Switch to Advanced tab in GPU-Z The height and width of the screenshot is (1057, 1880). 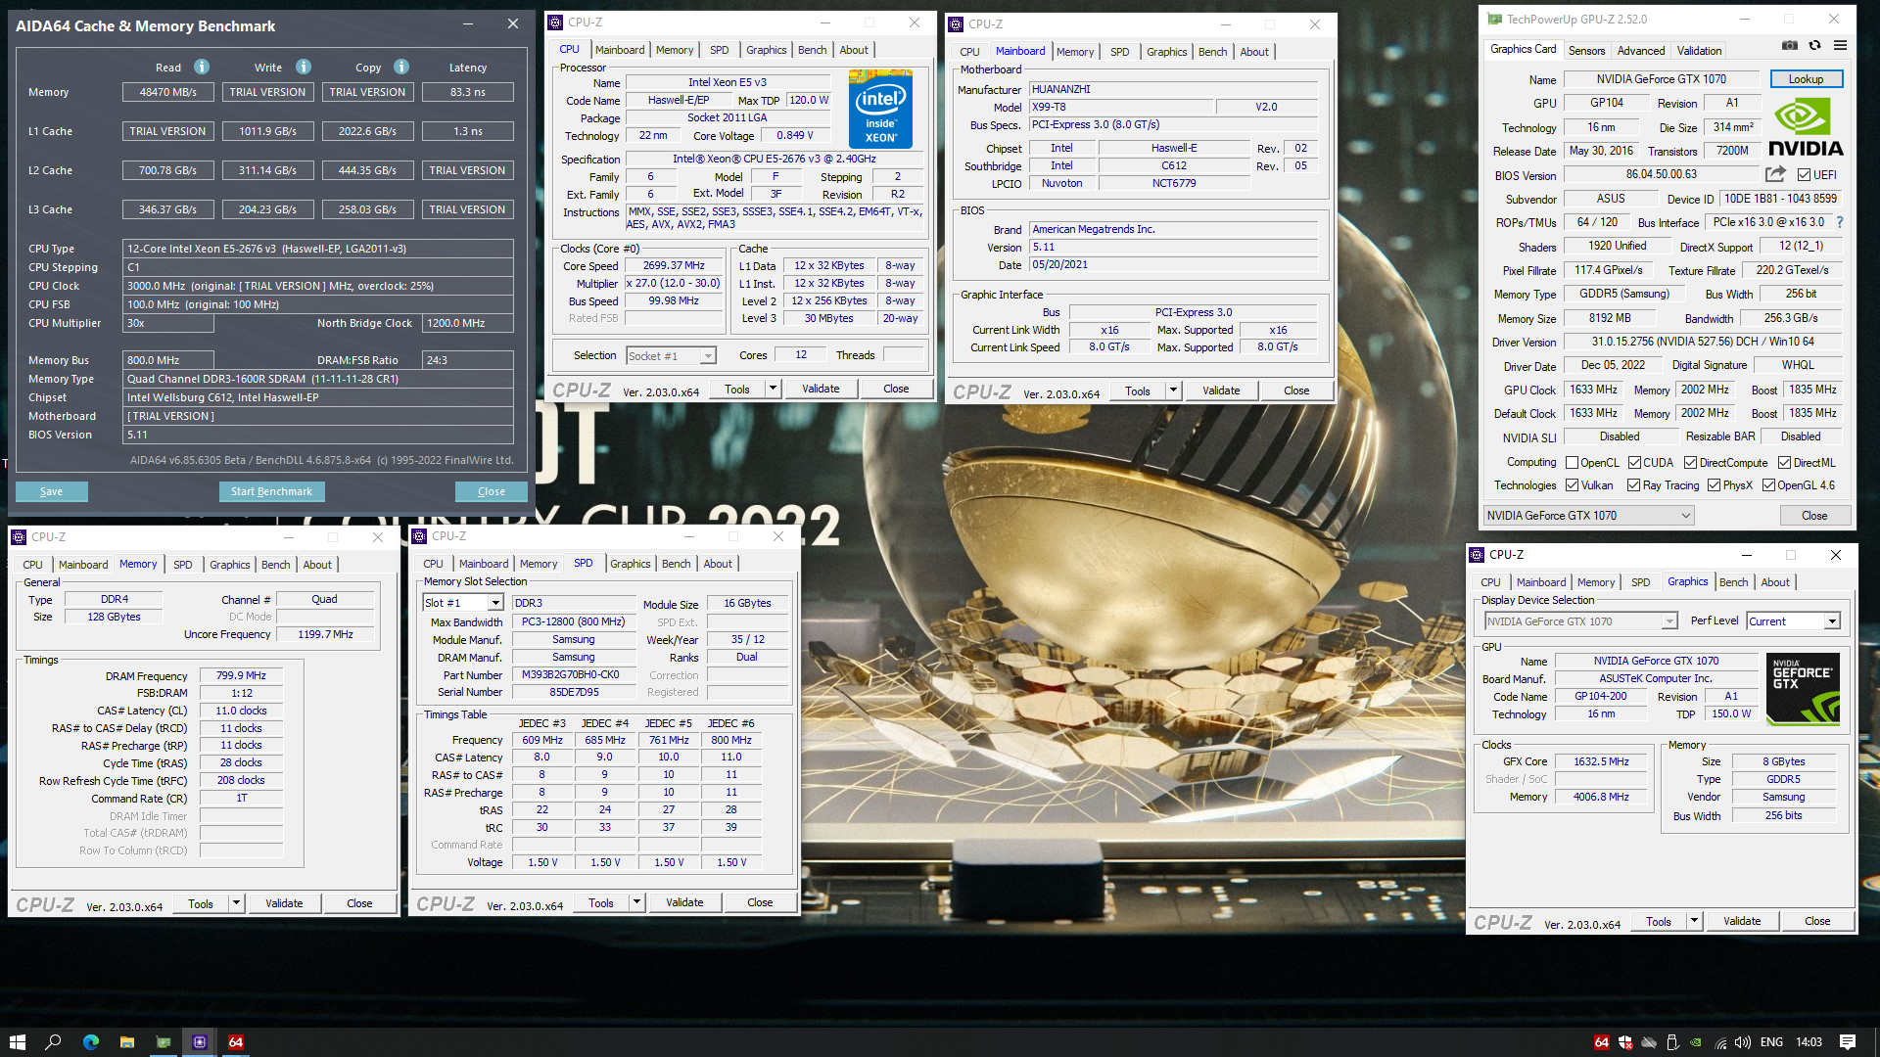coord(1640,51)
